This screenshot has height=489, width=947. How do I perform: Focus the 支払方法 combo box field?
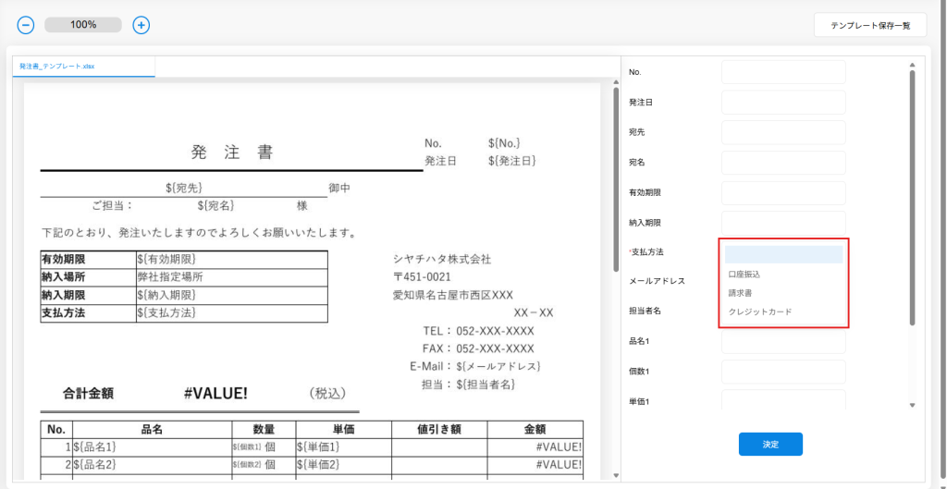tap(783, 254)
